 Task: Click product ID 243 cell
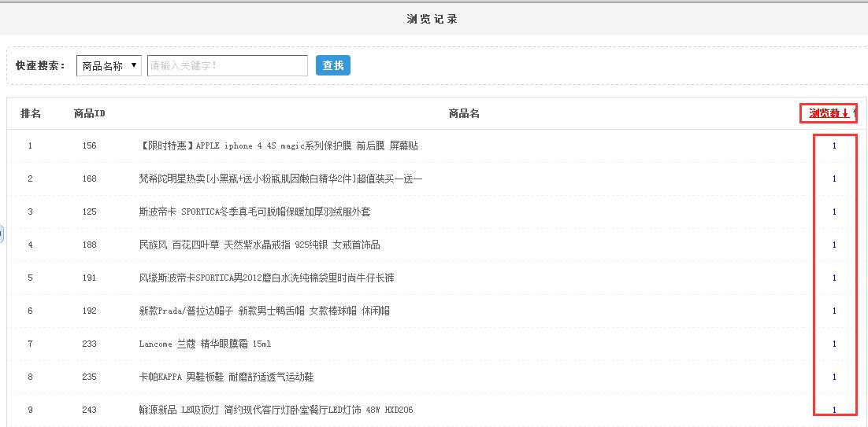coord(89,410)
